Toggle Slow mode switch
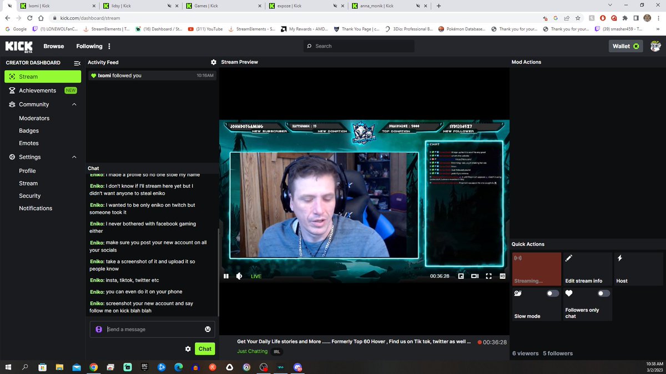Screen dimensions: 666x374 (553, 294)
